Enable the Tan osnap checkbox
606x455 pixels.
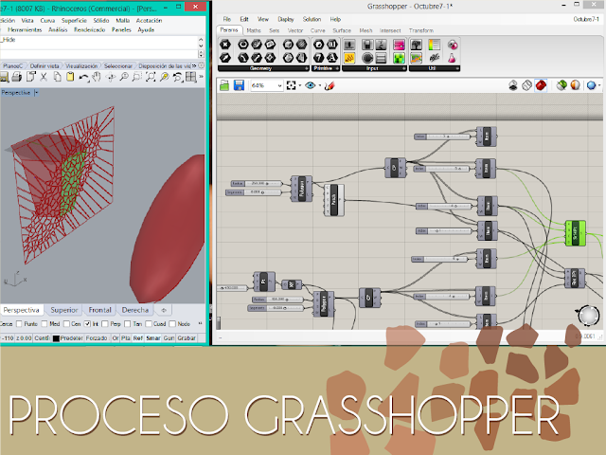[x=128, y=324]
